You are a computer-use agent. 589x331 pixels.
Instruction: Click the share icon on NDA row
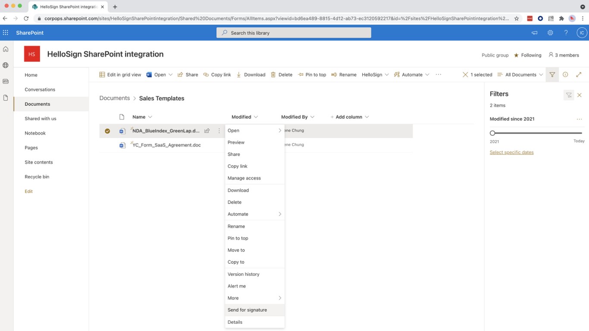(207, 131)
